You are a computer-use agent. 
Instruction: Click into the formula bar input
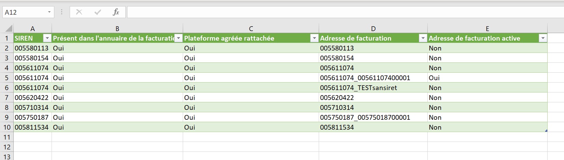tap(345, 12)
